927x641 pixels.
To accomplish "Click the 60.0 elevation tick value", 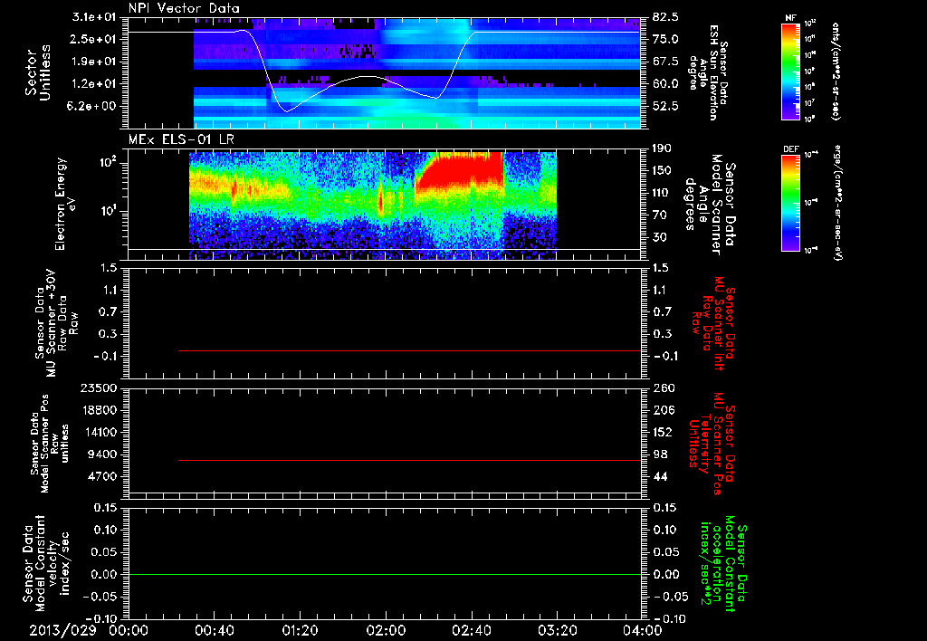I will pos(665,84).
